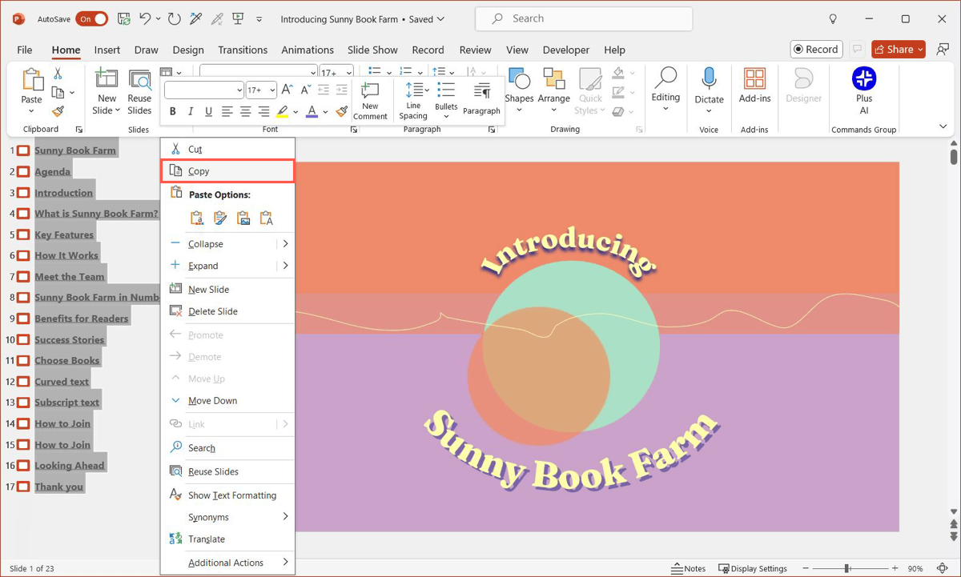Choose Picture paste option icon

click(243, 218)
